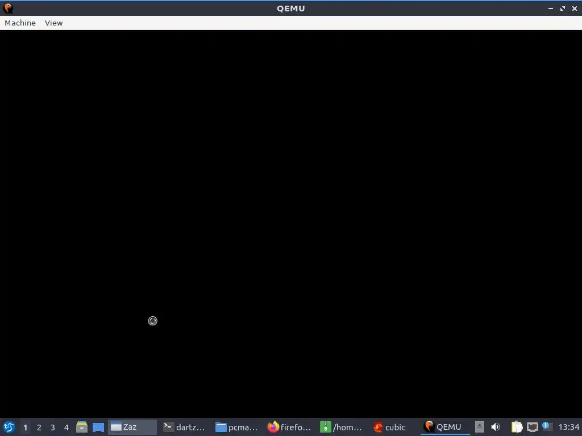
Task: Switch to the /hom archive window
Action: (342, 427)
